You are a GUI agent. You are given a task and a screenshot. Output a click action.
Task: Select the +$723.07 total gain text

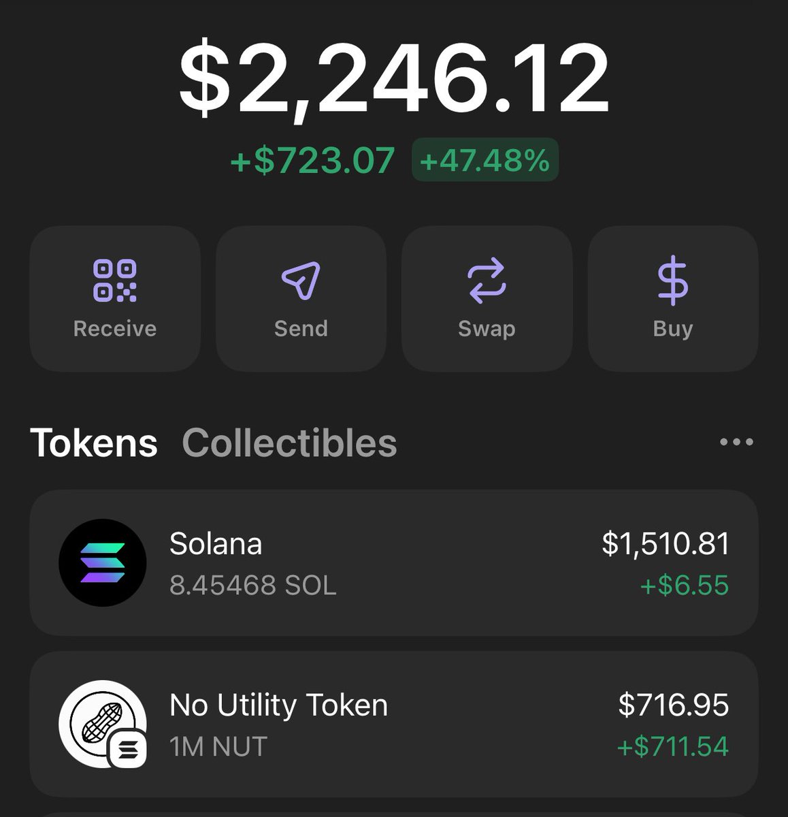(312, 161)
